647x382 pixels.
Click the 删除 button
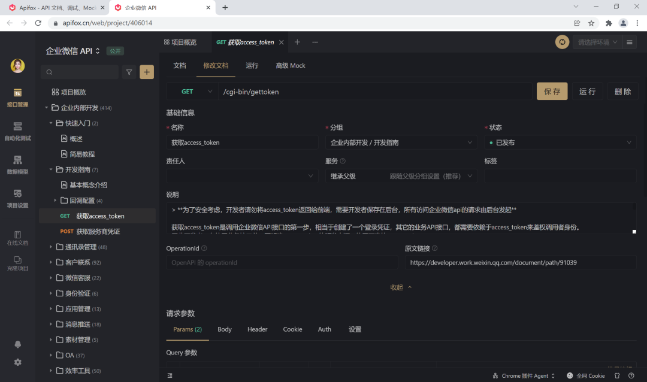tap(622, 91)
